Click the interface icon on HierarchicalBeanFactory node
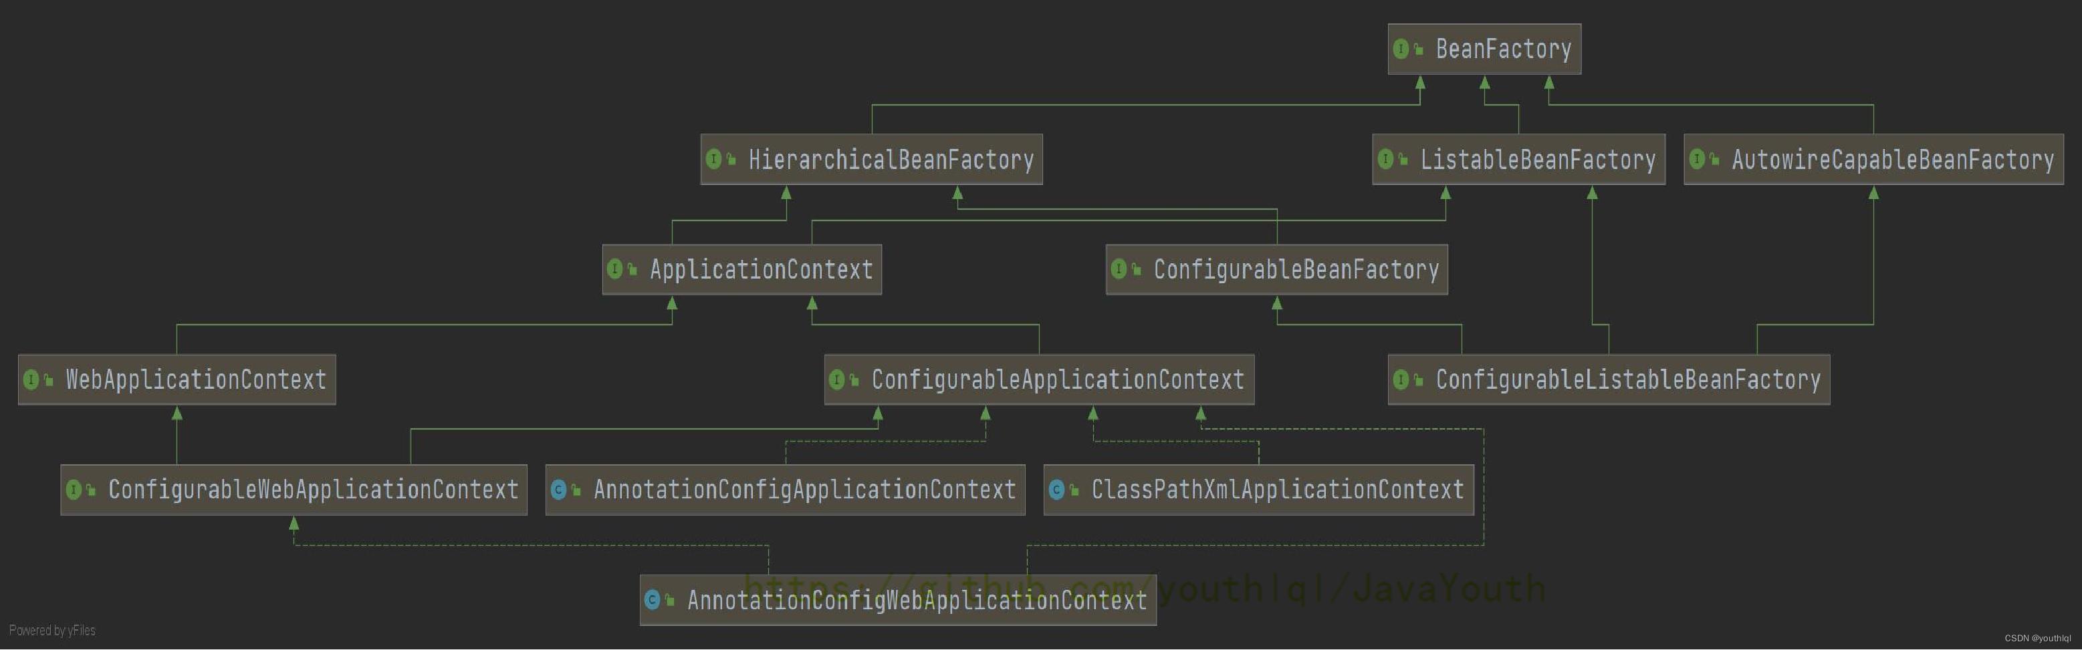The height and width of the screenshot is (650, 2082). [x=713, y=159]
